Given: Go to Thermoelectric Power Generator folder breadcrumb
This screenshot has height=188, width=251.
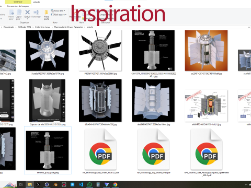Looking at the screenshot, I should point(69,27).
